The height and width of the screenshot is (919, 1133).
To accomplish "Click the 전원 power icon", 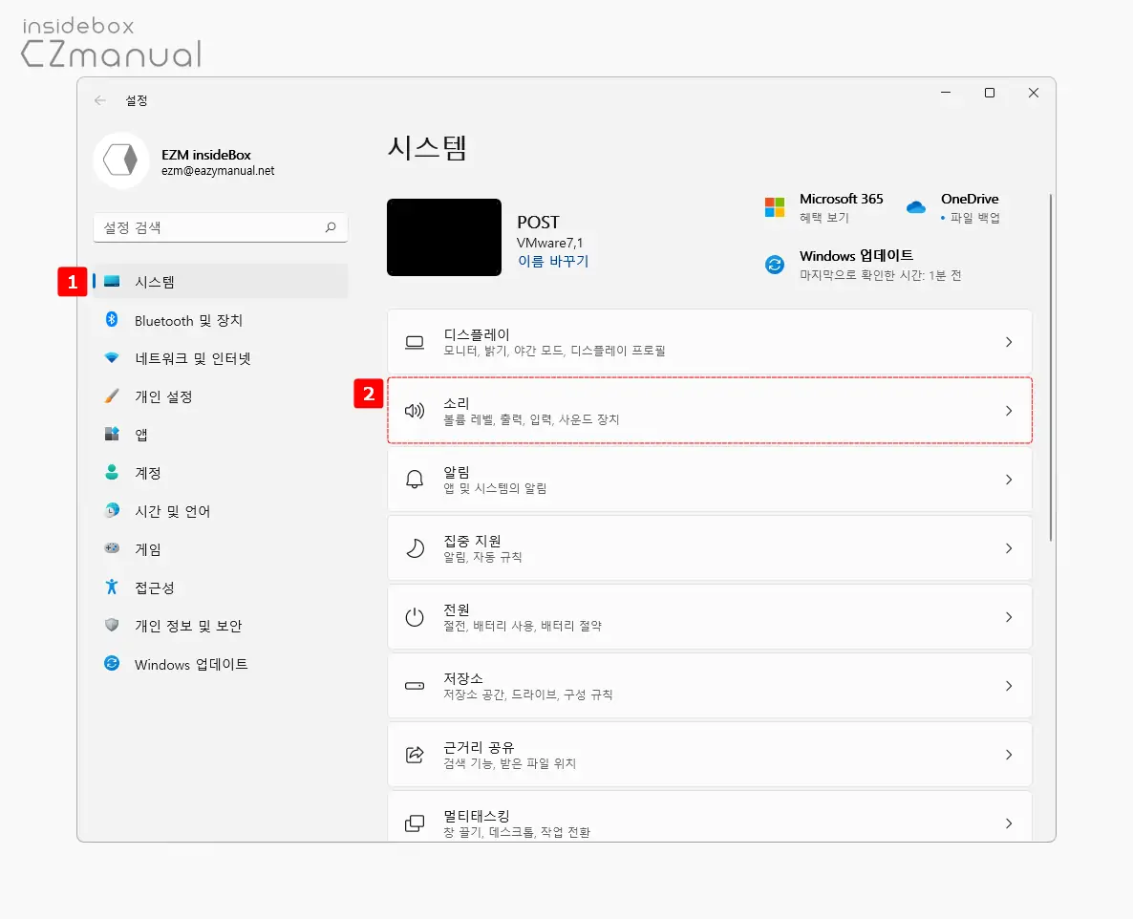I will (x=414, y=616).
